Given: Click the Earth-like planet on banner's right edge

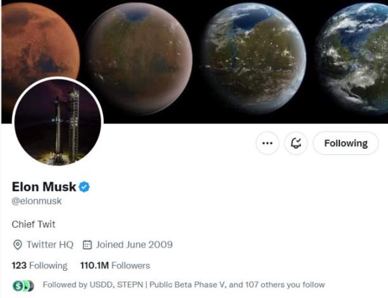Looking at the screenshot, I should coord(353,59).
